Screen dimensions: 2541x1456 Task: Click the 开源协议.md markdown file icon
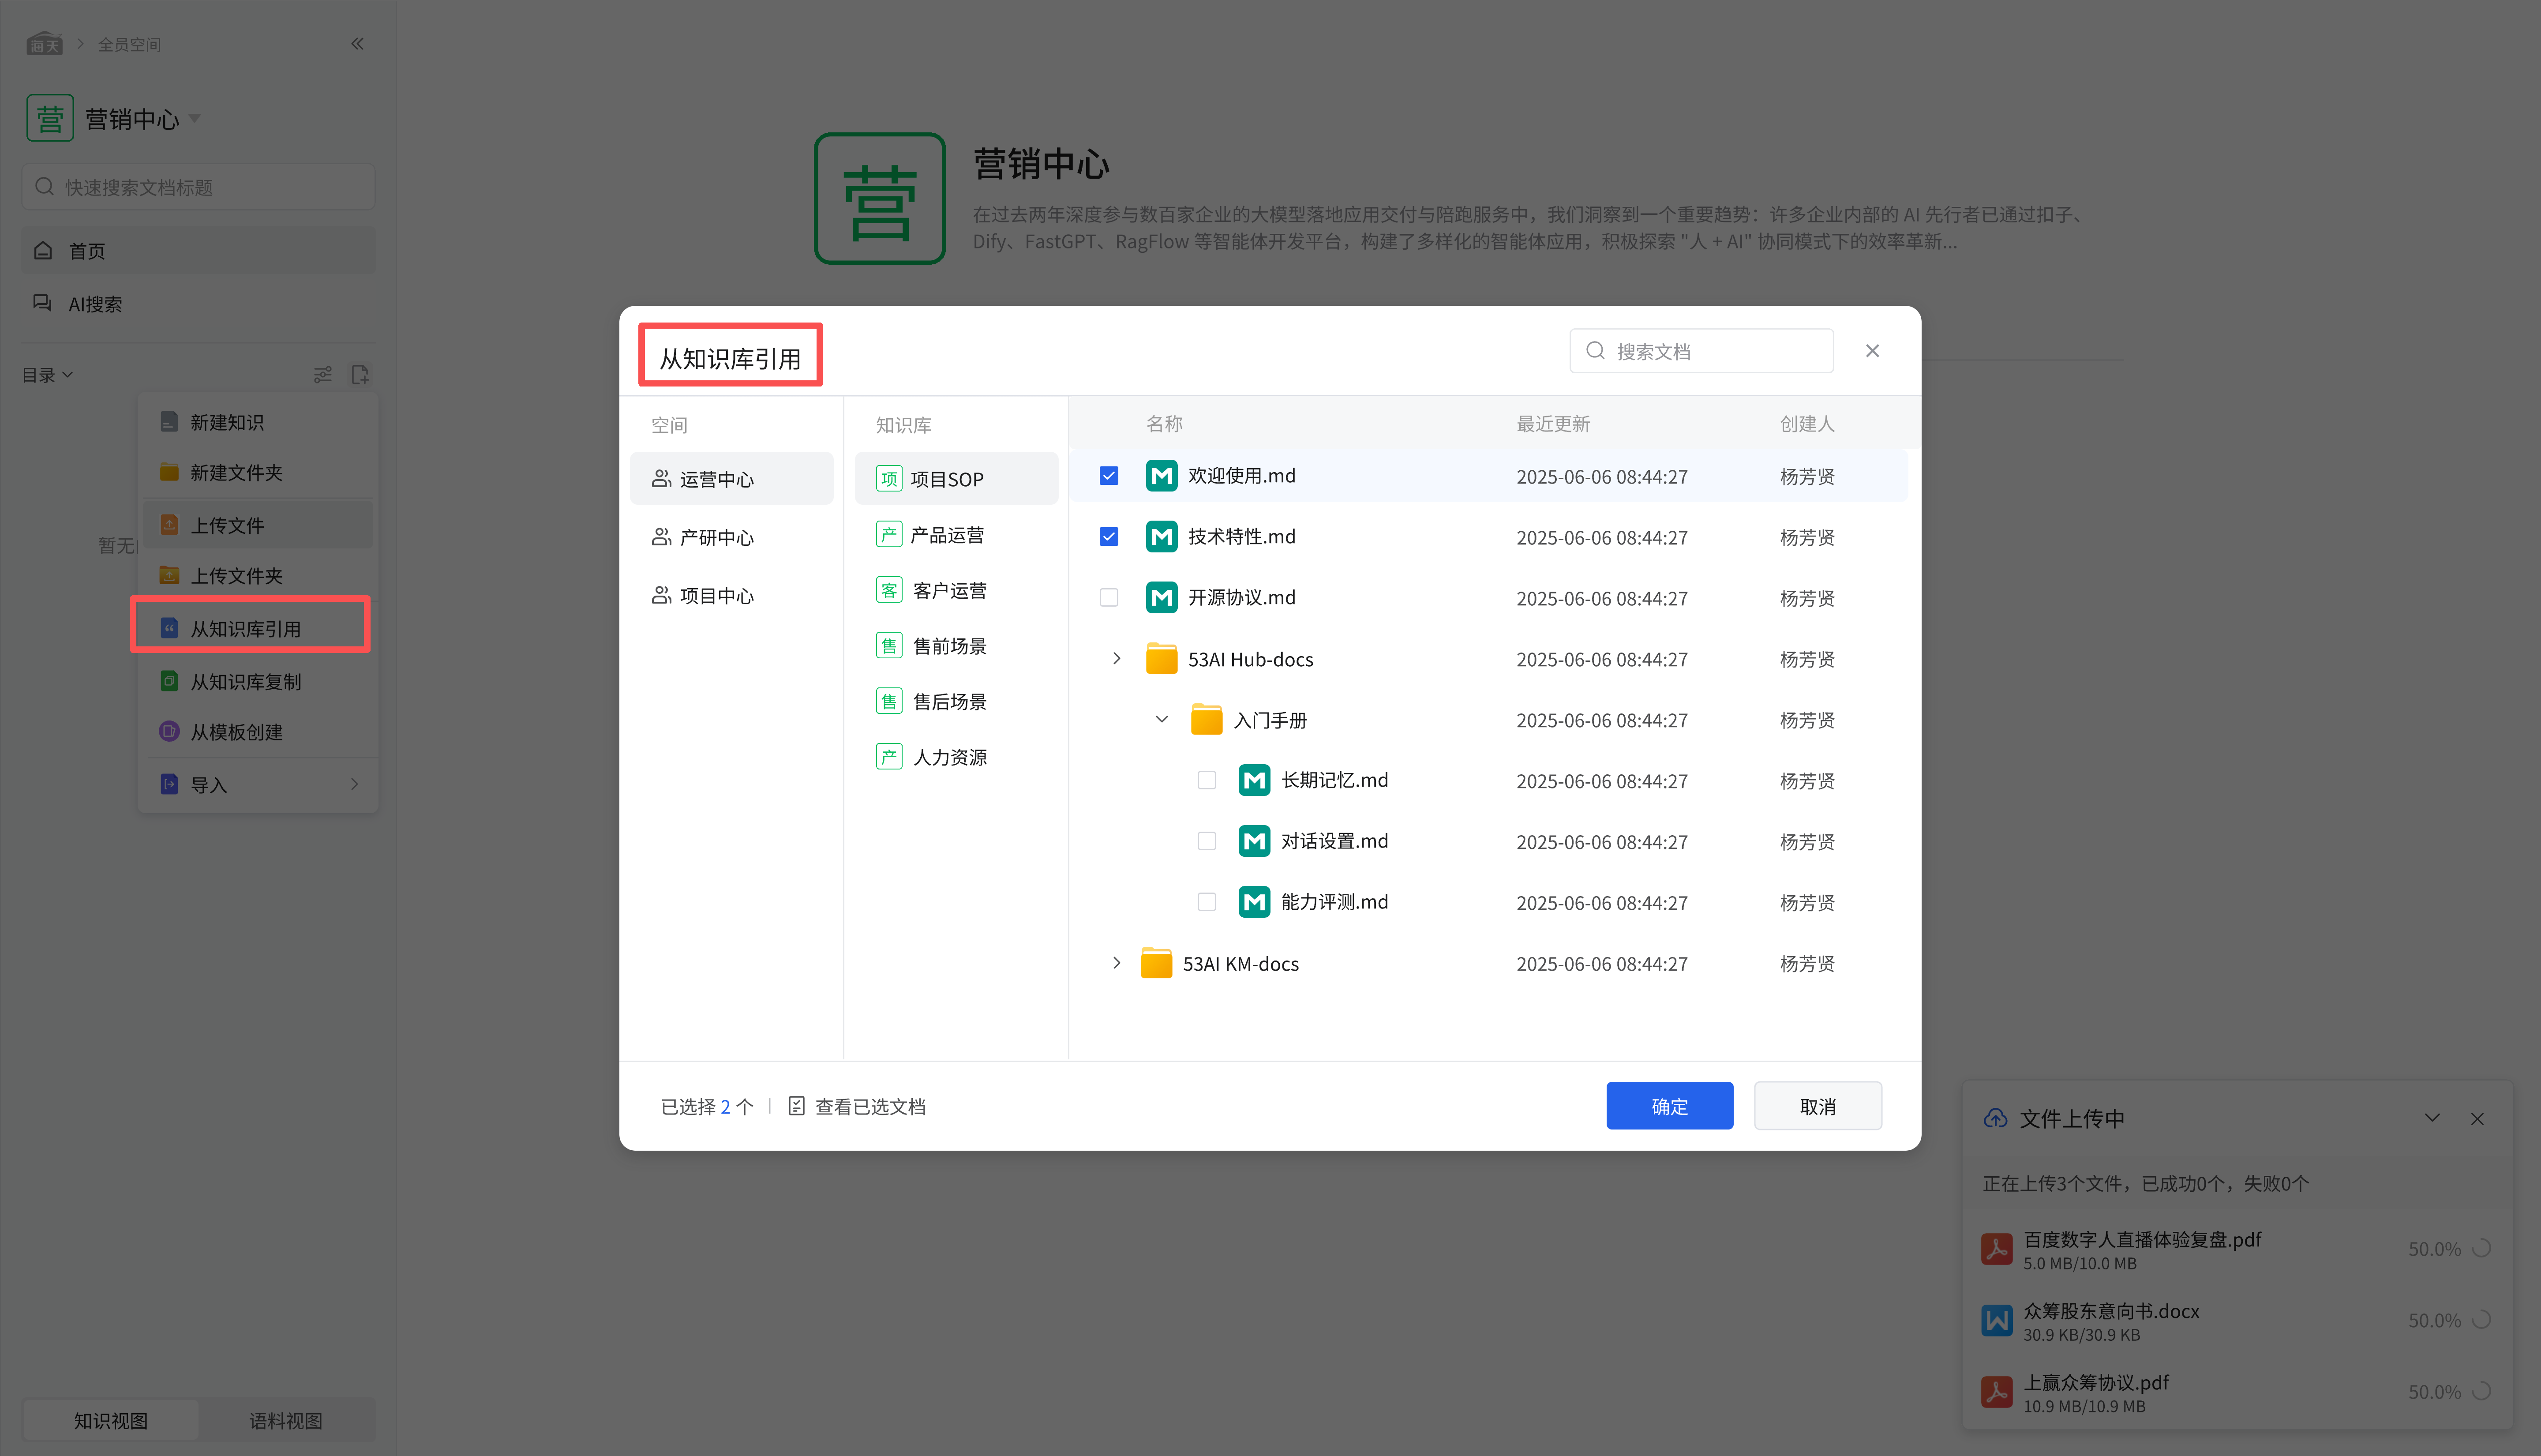point(1161,598)
